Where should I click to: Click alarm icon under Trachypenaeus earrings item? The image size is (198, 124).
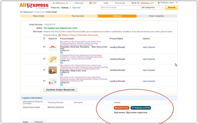point(61,75)
